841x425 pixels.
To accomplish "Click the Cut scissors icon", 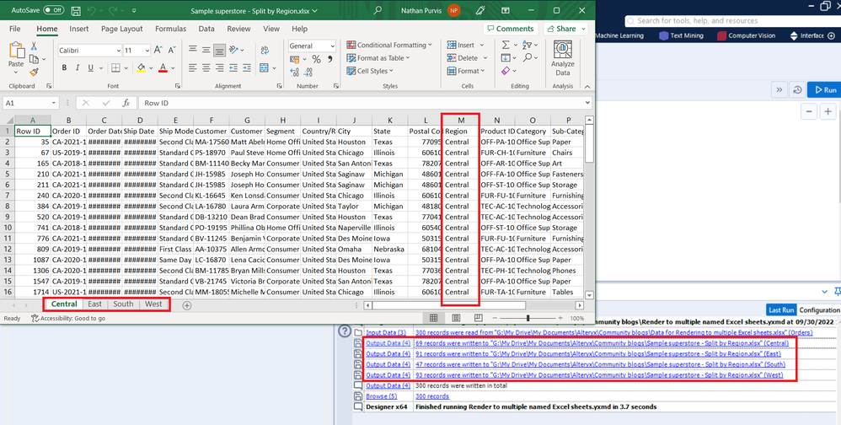I will (x=34, y=46).
